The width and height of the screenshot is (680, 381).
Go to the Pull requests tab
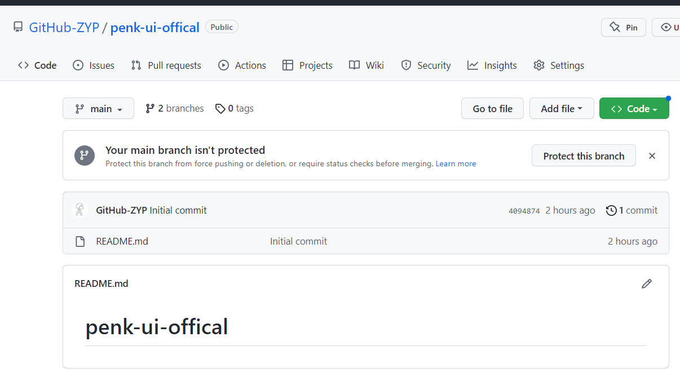166,65
